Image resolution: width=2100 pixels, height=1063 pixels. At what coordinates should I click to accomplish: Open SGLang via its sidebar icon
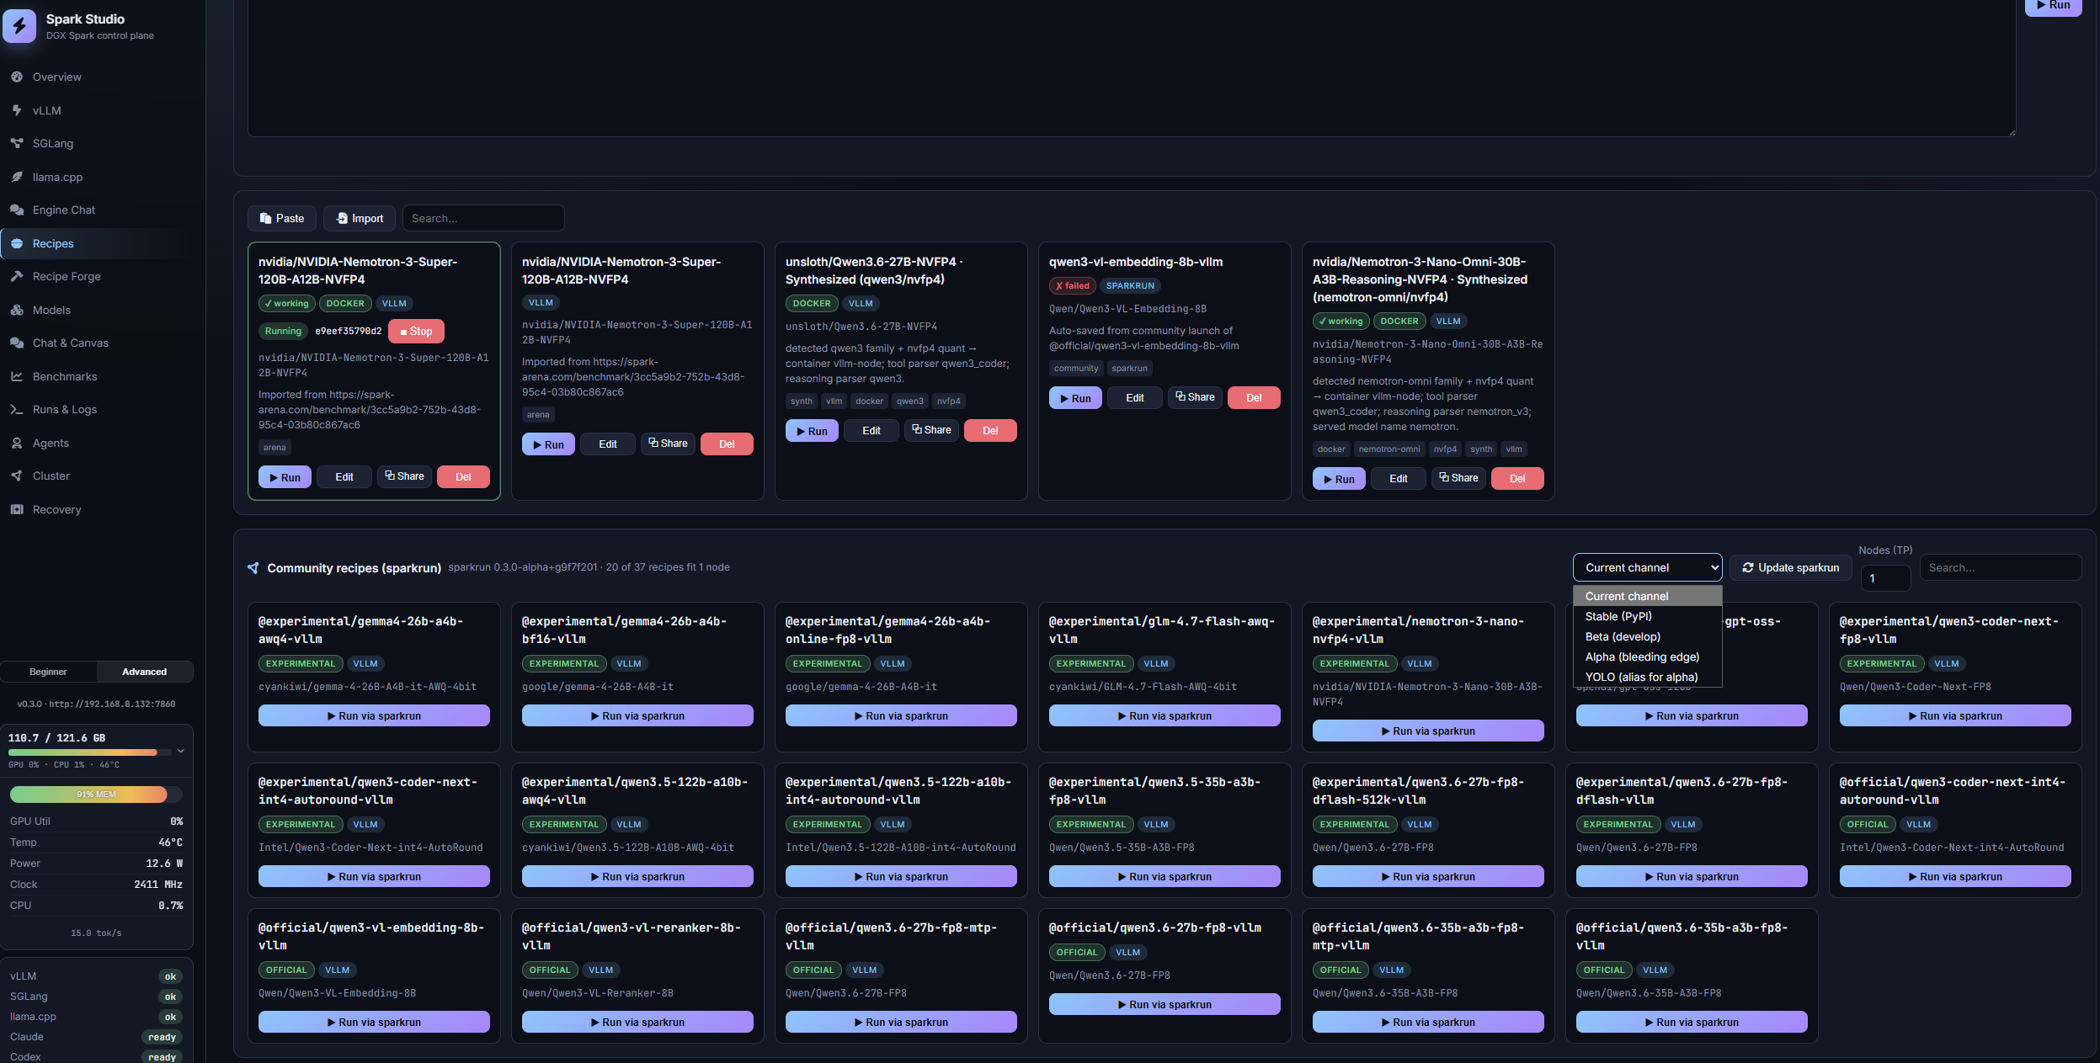coord(17,143)
